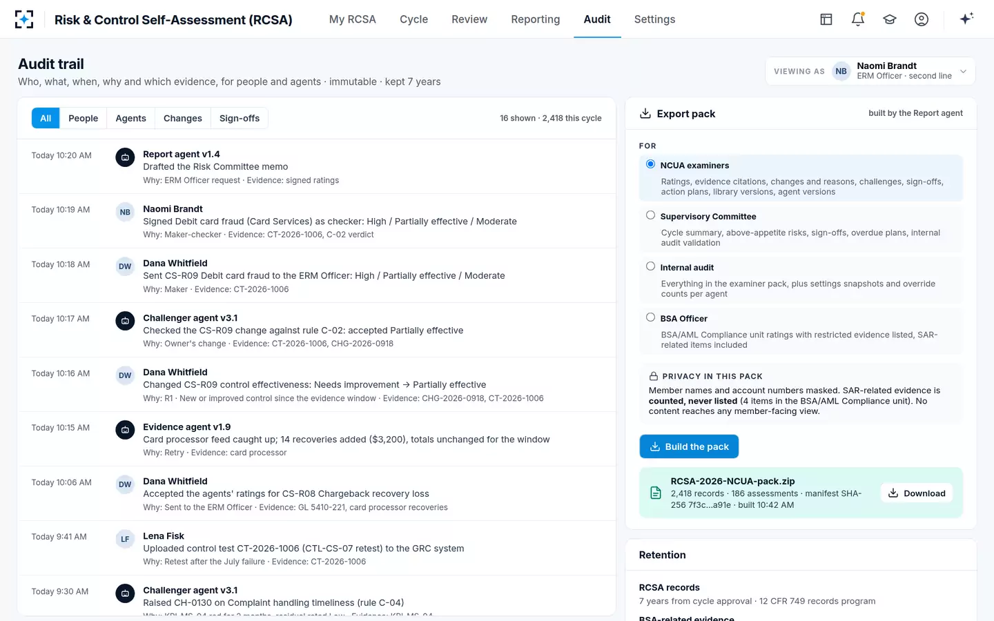Click Lena Fisk's LF avatar
The image size is (994, 621).
(125, 539)
